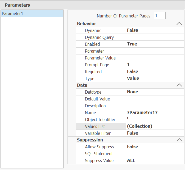Click the Parameter Value row's empty value cell

(x=155, y=58)
